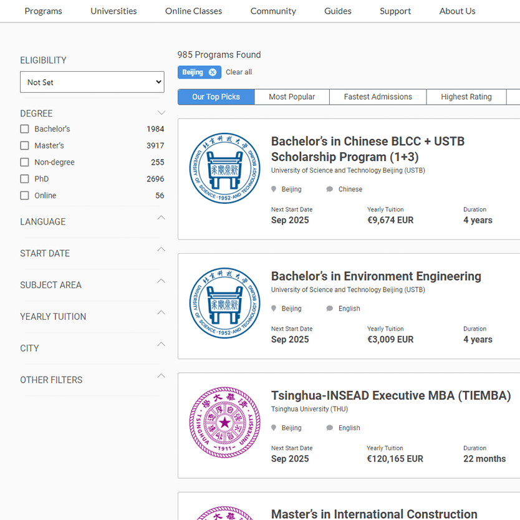Open the Fastest Admissions tab
The height and width of the screenshot is (520, 520).
click(x=378, y=97)
